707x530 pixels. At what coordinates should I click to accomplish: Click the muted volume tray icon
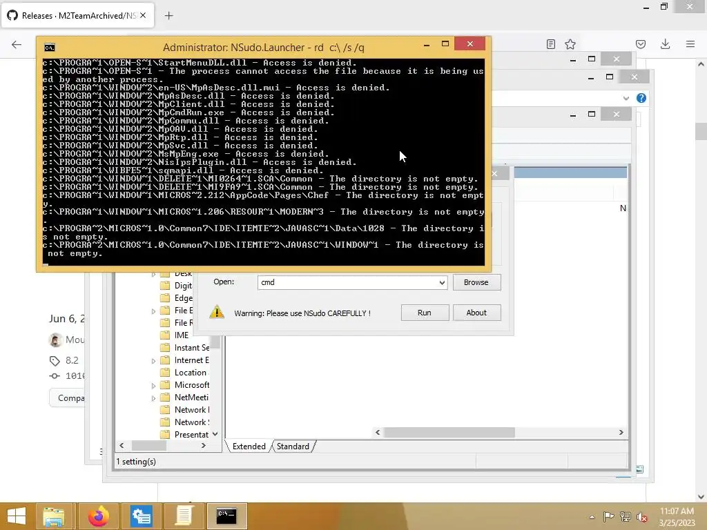tap(641, 517)
